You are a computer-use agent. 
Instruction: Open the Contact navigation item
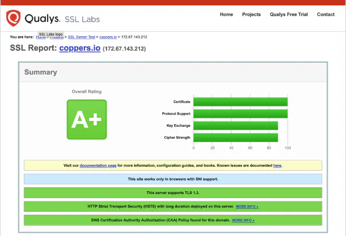click(x=325, y=15)
